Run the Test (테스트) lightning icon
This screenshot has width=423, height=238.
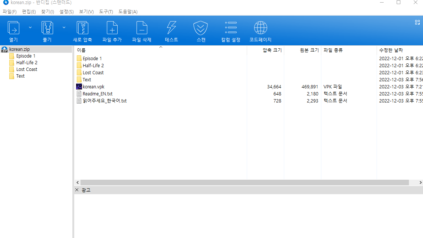click(171, 28)
